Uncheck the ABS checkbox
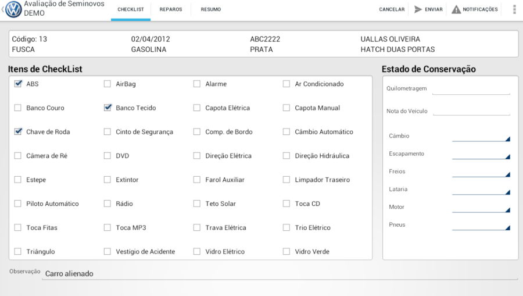The width and height of the screenshot is (523, 296). (x=18, y=84)
